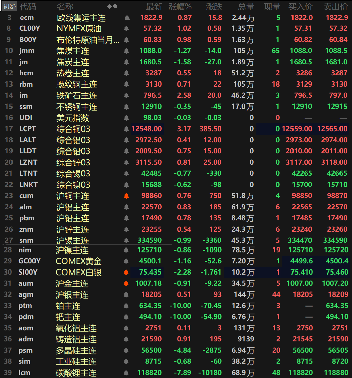The image size is (352, 378).
Task: Toggle the orange alert bell for 沪铜主连
Action: point(127,196)
